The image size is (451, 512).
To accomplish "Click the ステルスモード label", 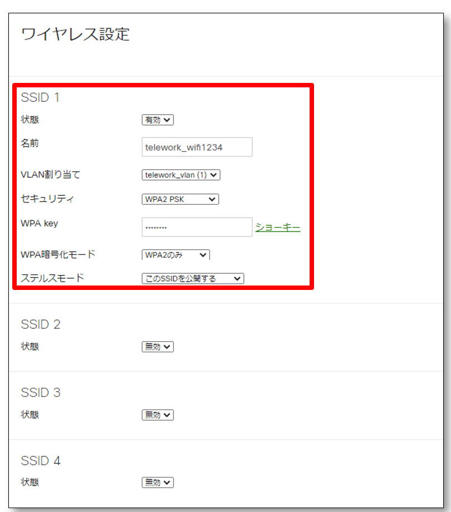I will pos(52,278).
